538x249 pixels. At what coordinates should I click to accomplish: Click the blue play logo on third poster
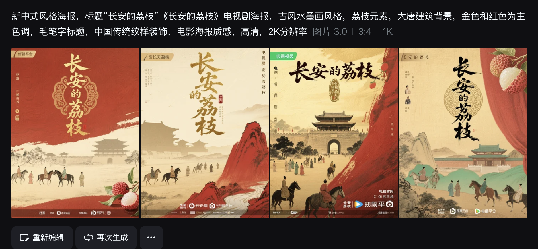(x=358, y=204)
